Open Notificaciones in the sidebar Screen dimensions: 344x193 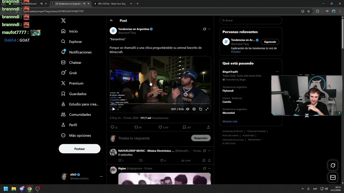point(76,52)
